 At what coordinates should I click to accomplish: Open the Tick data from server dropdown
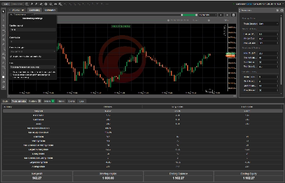[x=32, y=67]
